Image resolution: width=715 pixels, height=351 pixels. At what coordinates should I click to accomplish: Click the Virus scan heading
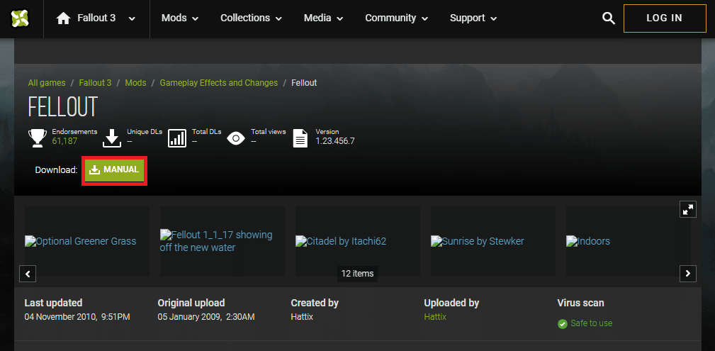tap(580, 303)
